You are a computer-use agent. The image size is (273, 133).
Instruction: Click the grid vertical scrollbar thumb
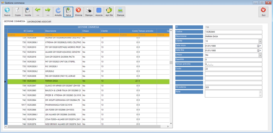pos(171,63)
